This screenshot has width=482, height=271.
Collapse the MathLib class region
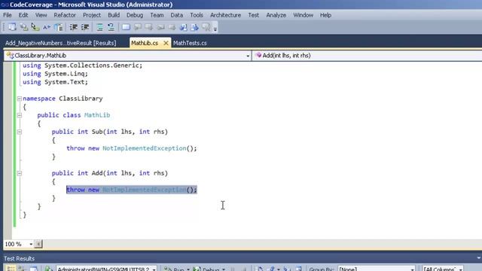point(20,115)
